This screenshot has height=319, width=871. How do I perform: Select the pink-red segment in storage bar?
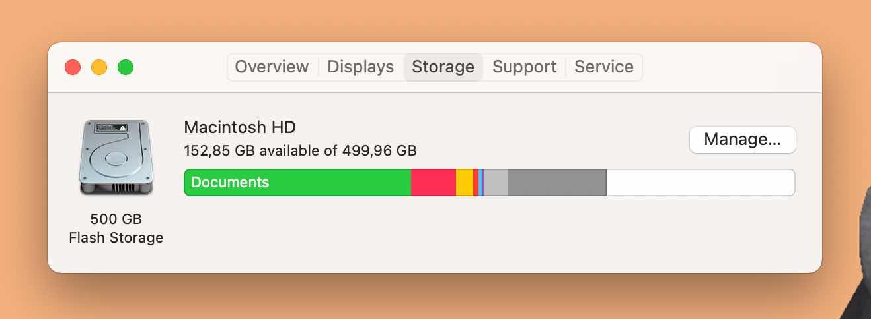[x=433, y=183]
